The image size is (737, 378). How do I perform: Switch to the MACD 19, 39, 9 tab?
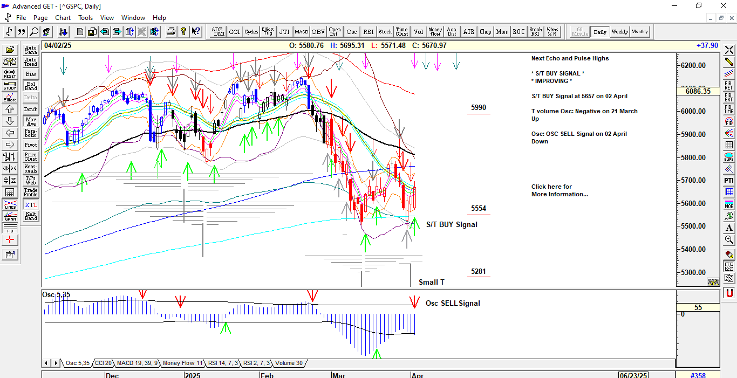pyautogui.click(x=137, y=363)
